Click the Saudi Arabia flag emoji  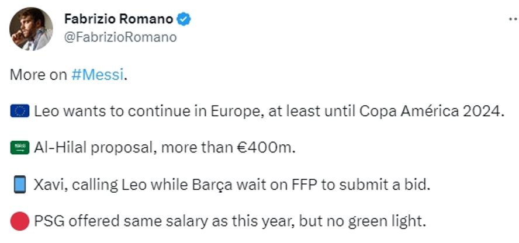20,148
